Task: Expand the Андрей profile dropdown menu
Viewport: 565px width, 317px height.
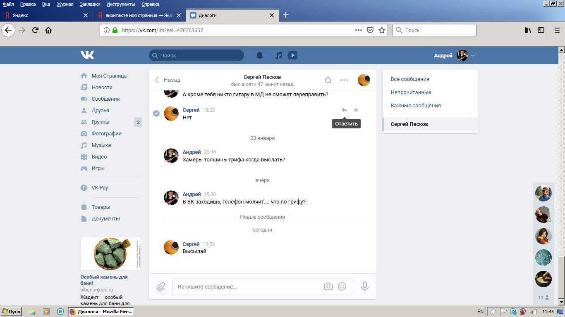Action: 473,56
